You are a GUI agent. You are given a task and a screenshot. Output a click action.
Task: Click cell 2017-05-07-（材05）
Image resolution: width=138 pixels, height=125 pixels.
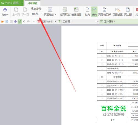pyautogui.click(x=117, y=98)
